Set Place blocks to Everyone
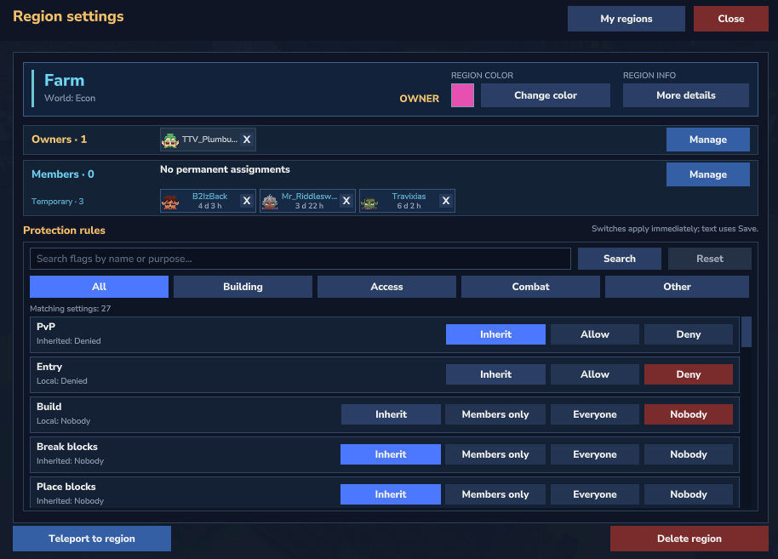778x559 pixels. click(x=595, y=494)
